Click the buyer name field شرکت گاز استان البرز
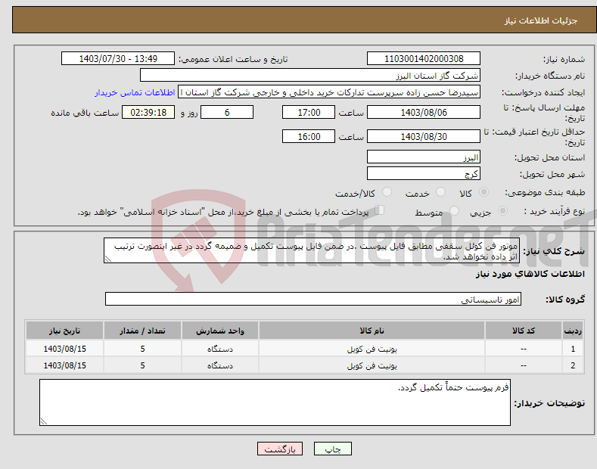Image resolution: width=597 pixels, height=469 pixels. (310, 75)
